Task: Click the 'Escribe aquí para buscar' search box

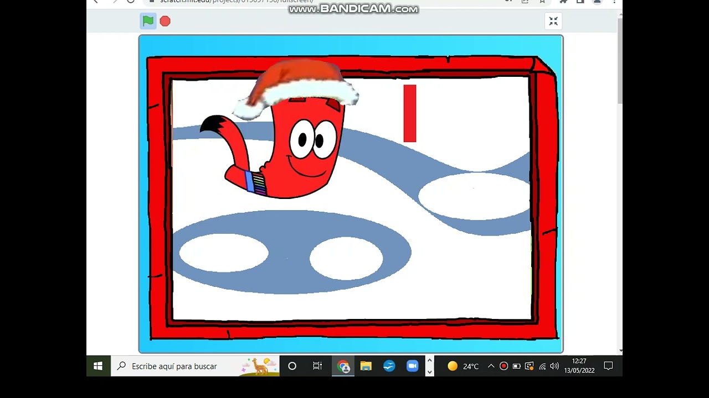Action: click(195, 366)
